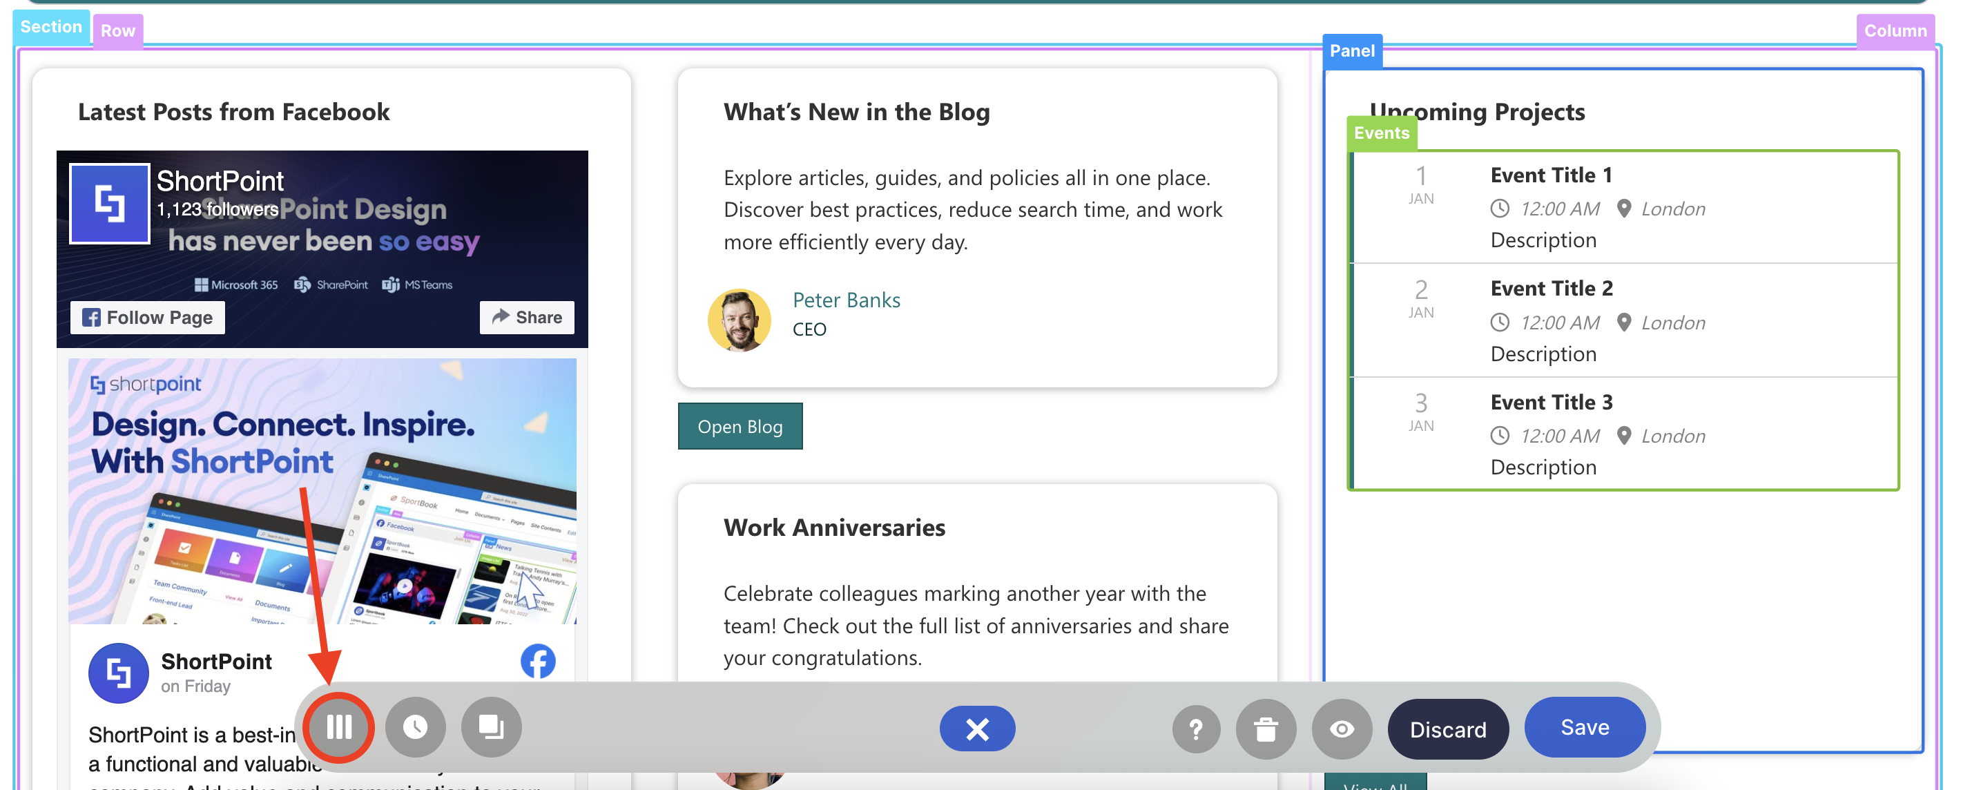Click the copy pages icon
1961x790 pixels.
coord(491,728)
